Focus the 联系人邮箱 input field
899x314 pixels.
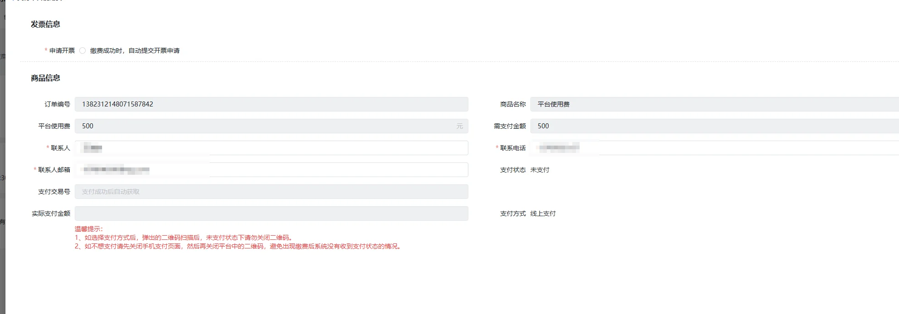(x=272, y=170)
